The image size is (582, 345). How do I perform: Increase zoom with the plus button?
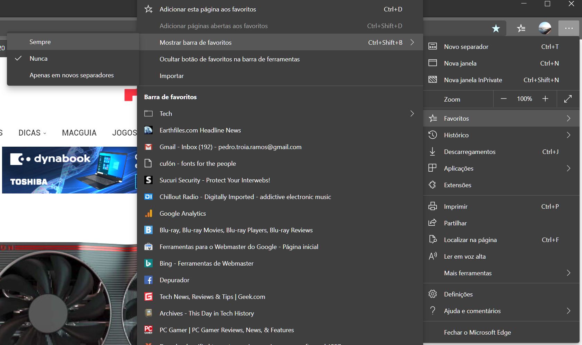point(545,99)
